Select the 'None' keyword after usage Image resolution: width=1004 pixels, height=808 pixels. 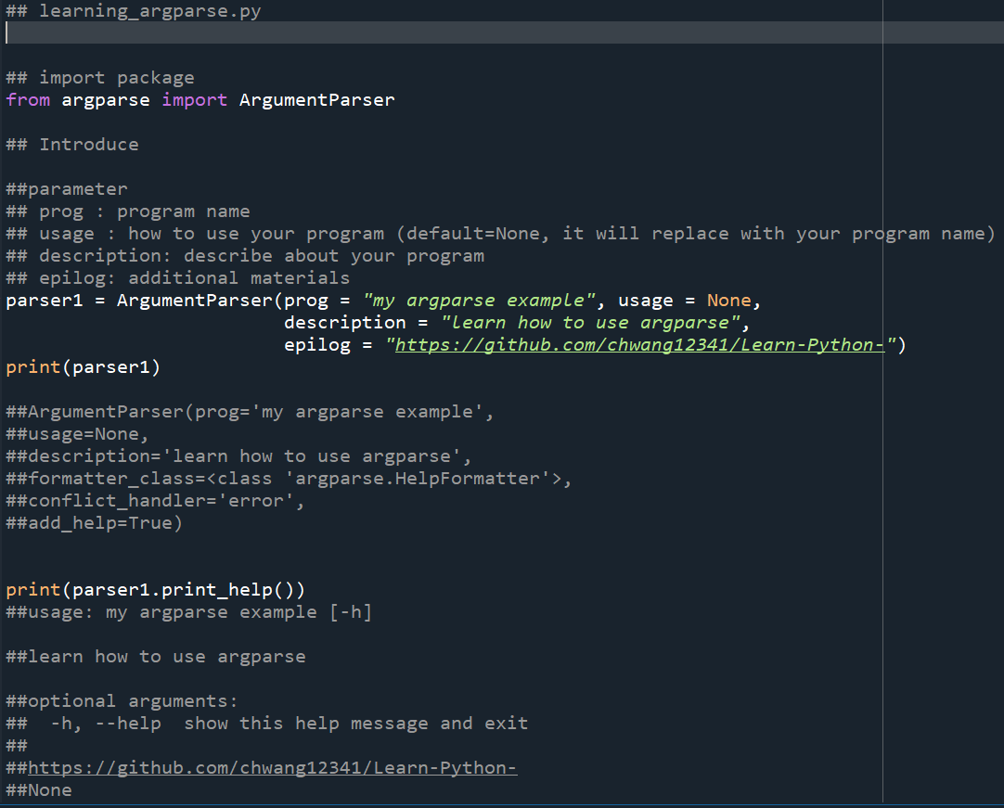pyautogui.click(x=728, y=300)
